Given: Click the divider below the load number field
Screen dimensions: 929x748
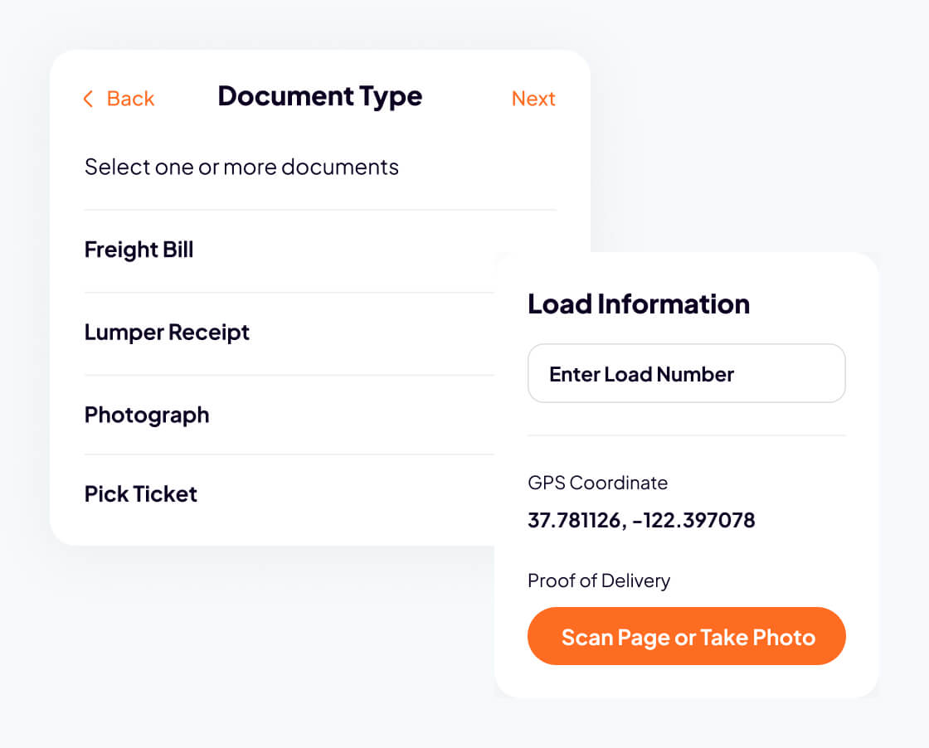Looking at the screenshot, I should click(x=686, y=435).
